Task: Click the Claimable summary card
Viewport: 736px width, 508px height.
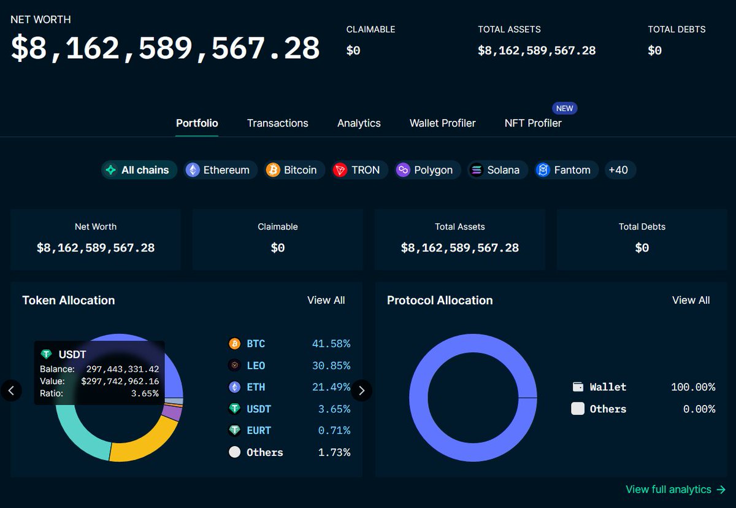Action: 278,239
